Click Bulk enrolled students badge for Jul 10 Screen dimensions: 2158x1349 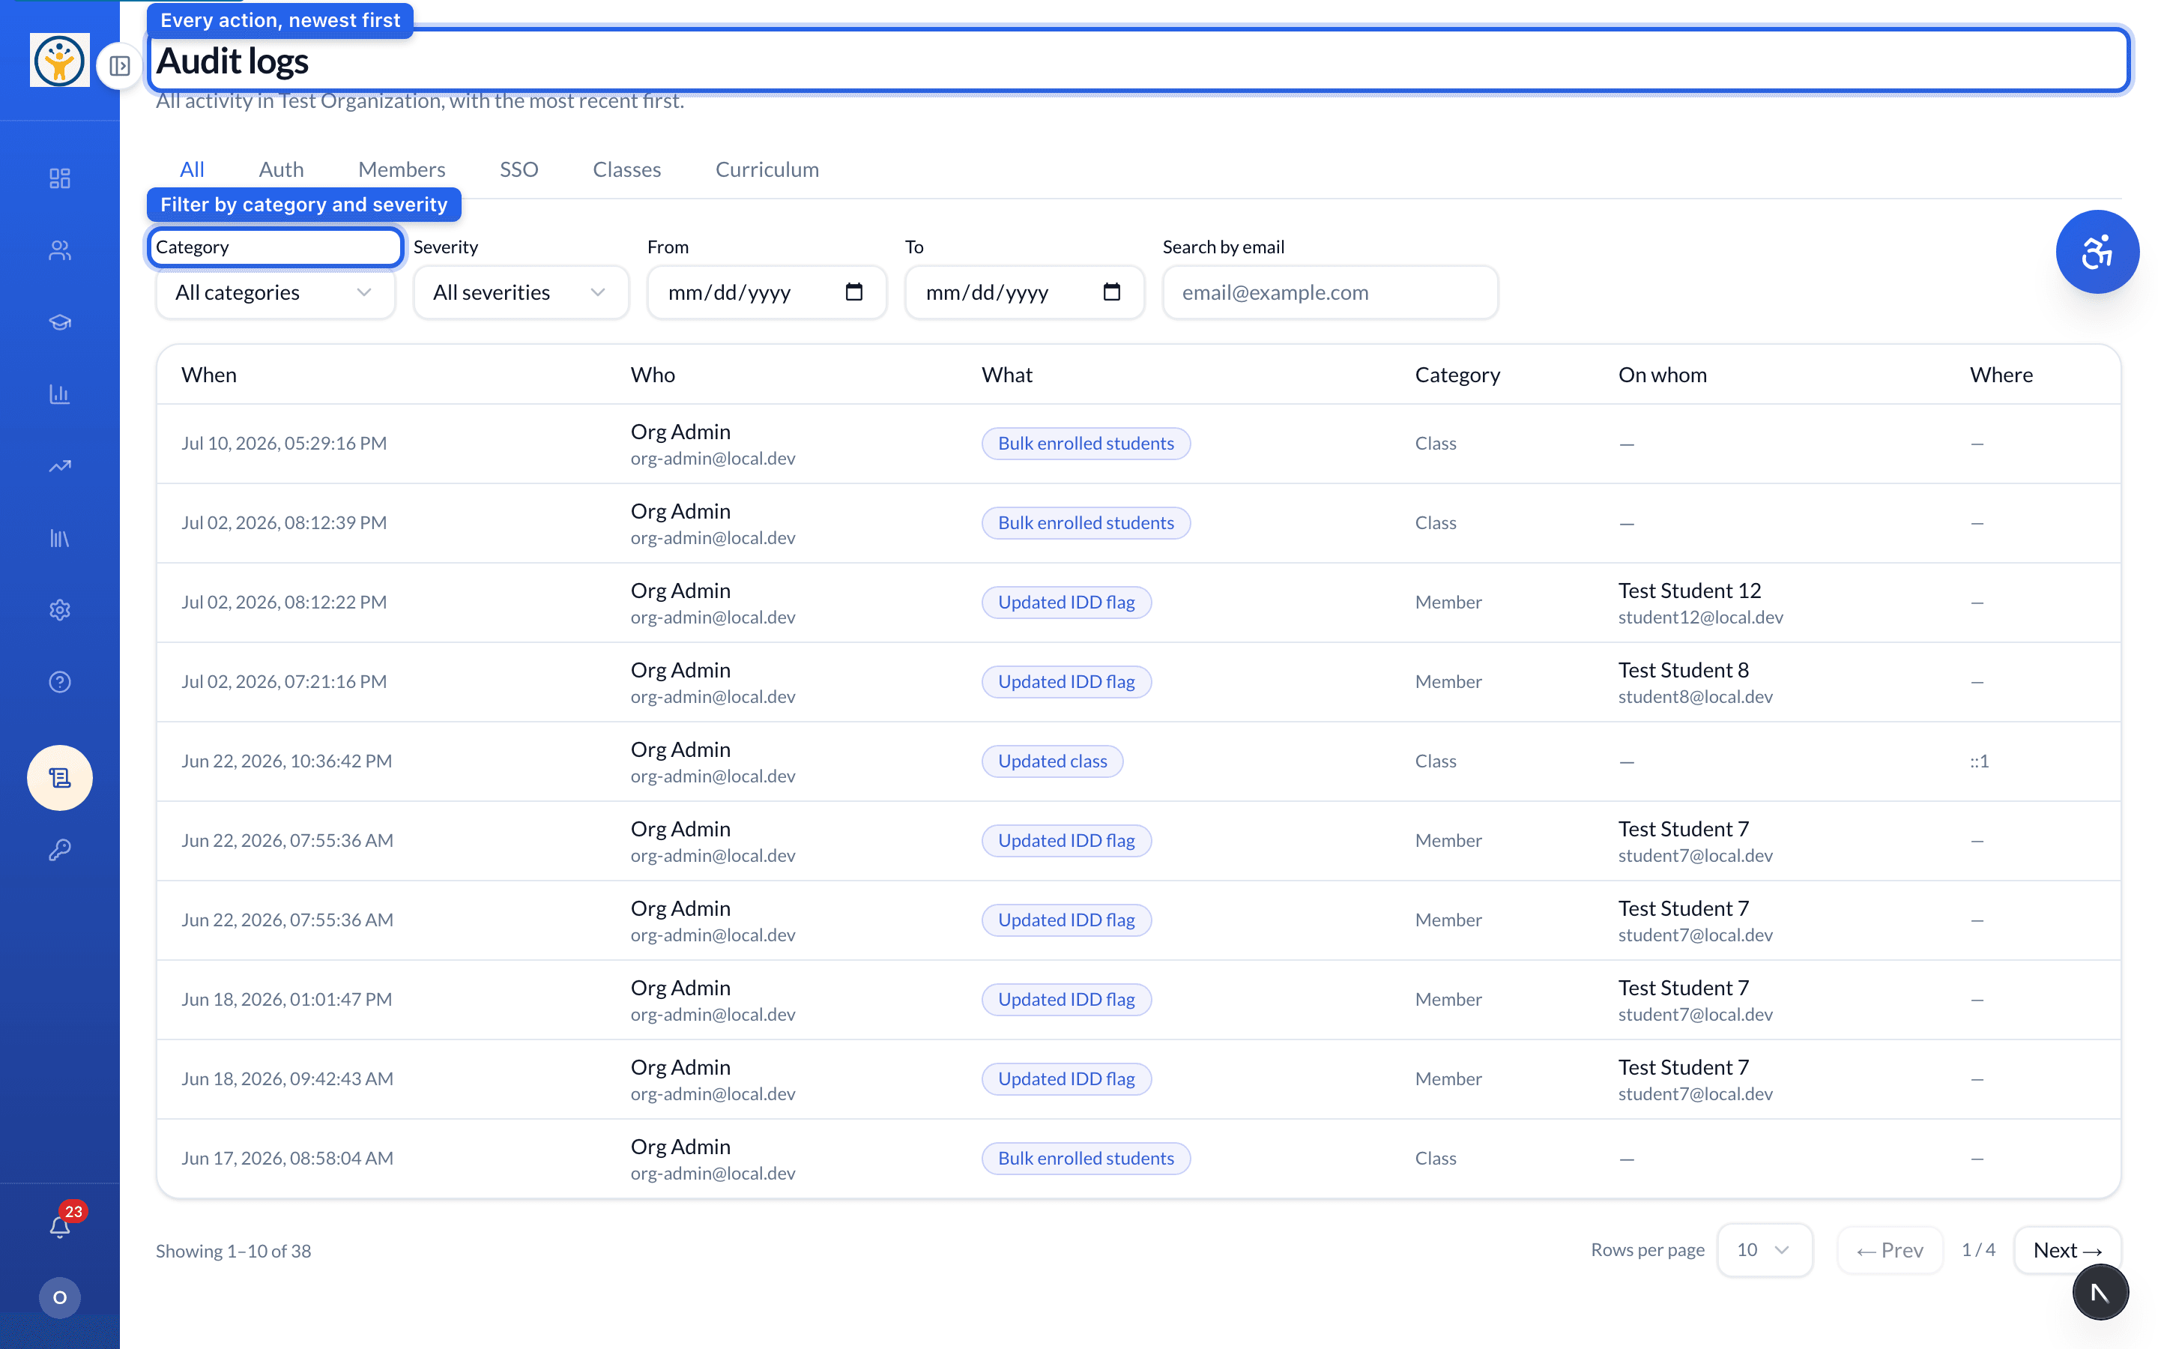1085,444
